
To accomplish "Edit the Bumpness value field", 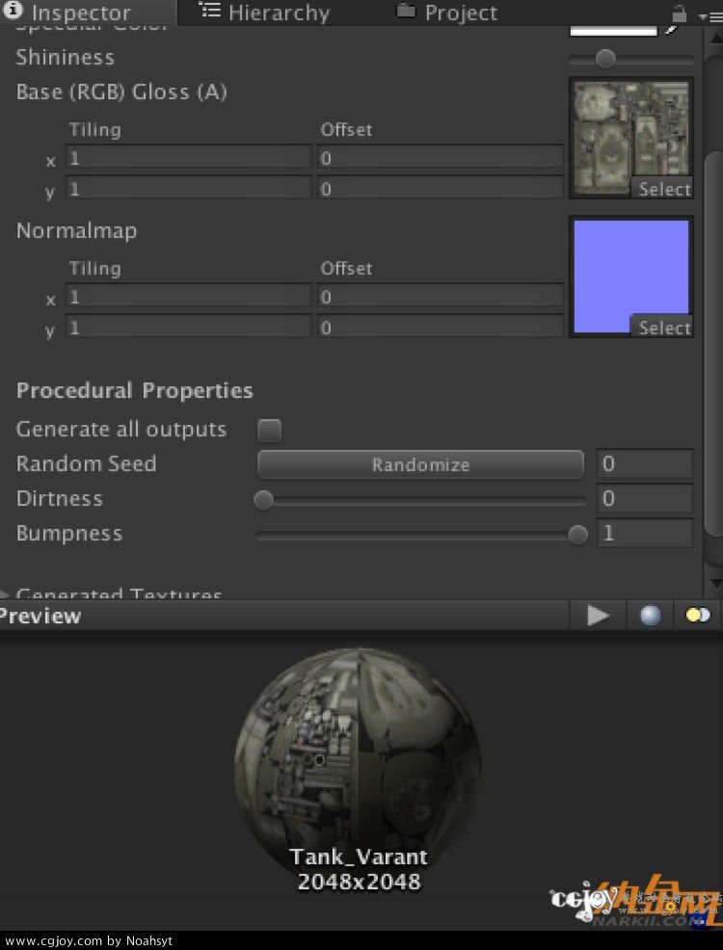I will (x=645, y=533).
